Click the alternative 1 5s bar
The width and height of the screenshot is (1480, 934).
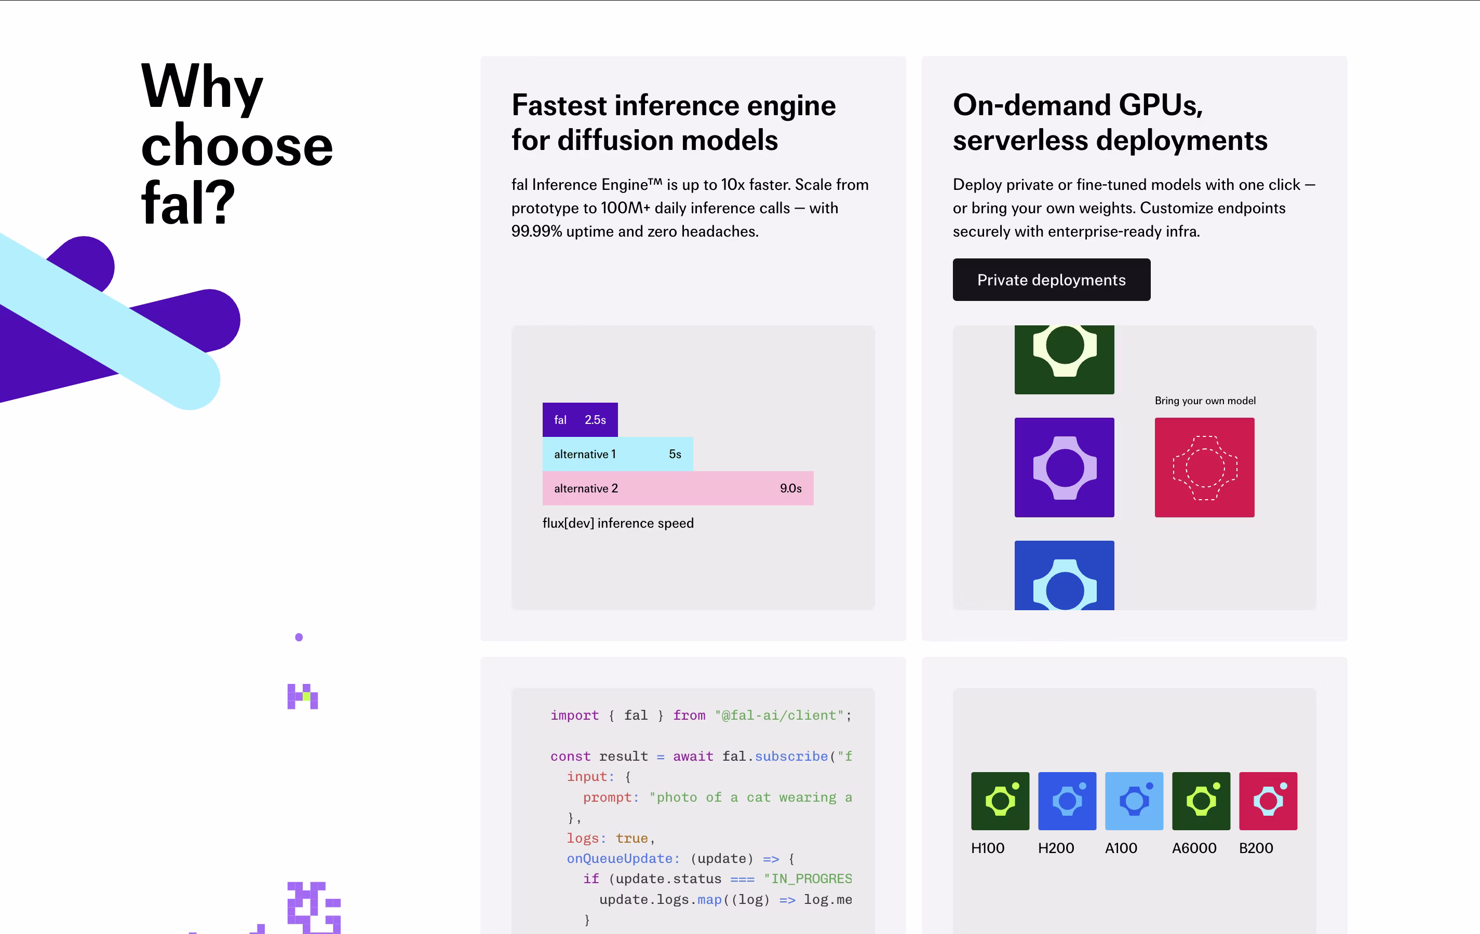point(617,455)
